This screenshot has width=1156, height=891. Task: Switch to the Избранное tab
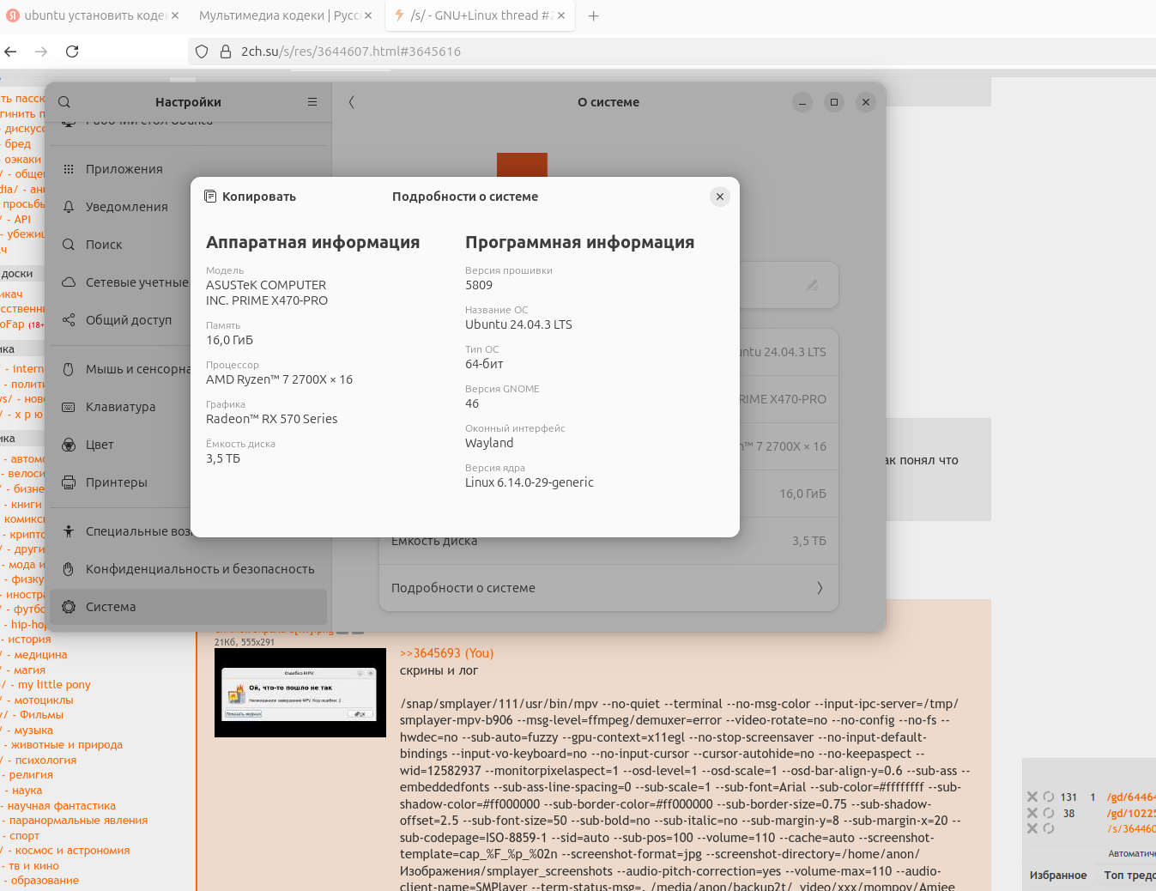tap(1058, 876)
